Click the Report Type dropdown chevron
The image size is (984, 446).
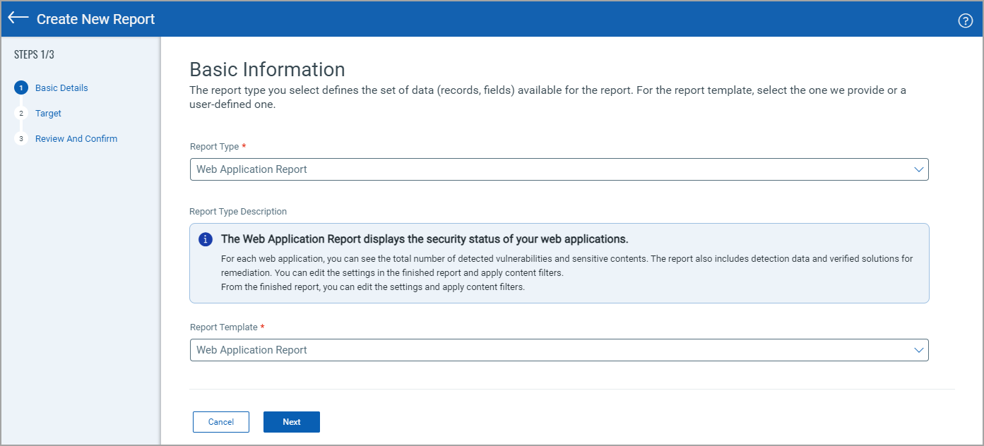click(x=918, y=169)
